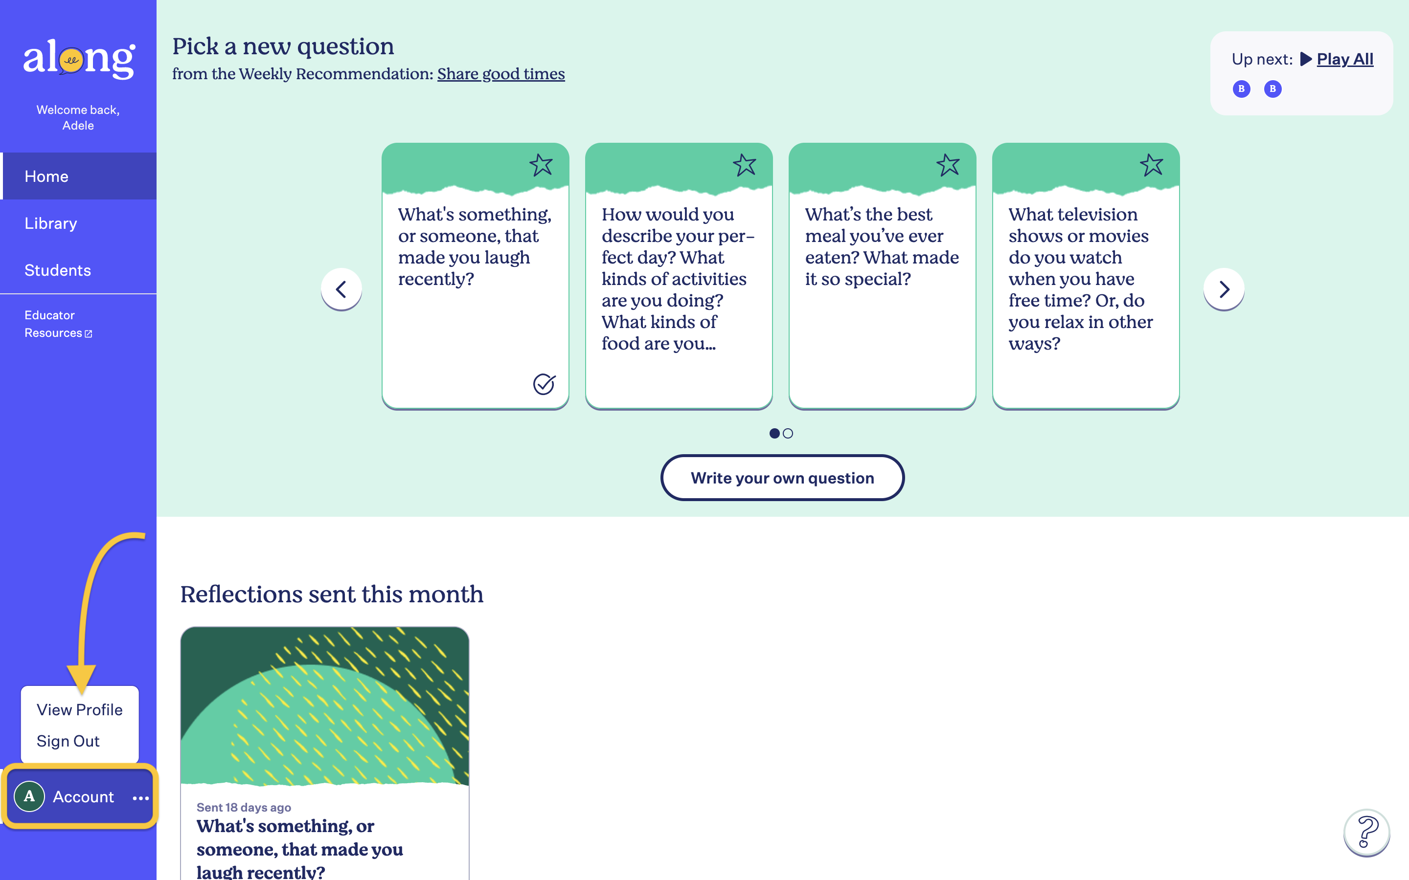The image size is (1409, 880).
Task: Favorite the perfect day question card
Action: [745, 165]
